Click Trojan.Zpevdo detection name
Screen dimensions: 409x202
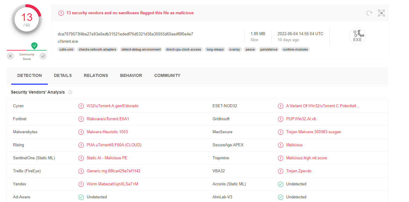[299, 171]
